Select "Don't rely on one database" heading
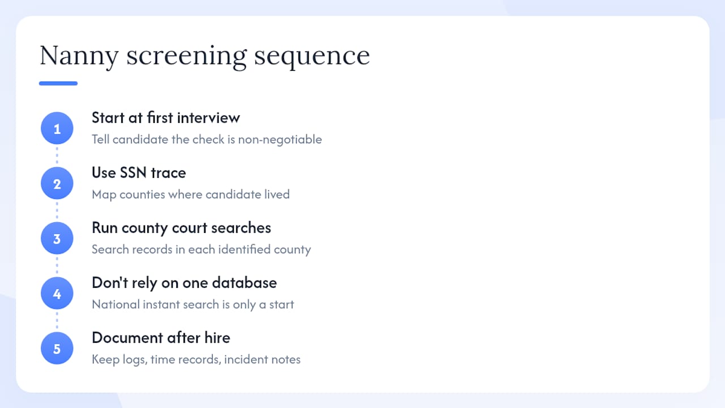This screenshot has height=408, width=725. [x=184, y=282]
